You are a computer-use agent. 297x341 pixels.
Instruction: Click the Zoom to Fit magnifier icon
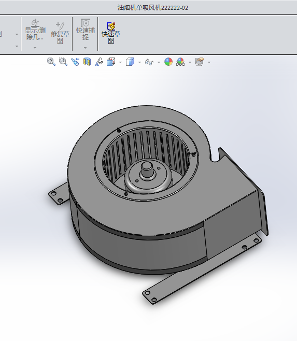click(51, 62)
